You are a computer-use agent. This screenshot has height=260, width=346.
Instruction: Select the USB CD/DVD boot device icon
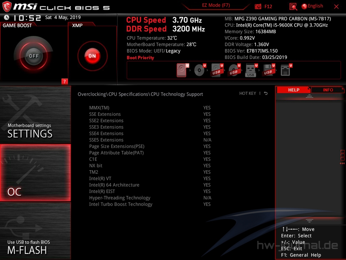(x=234, y=70)
